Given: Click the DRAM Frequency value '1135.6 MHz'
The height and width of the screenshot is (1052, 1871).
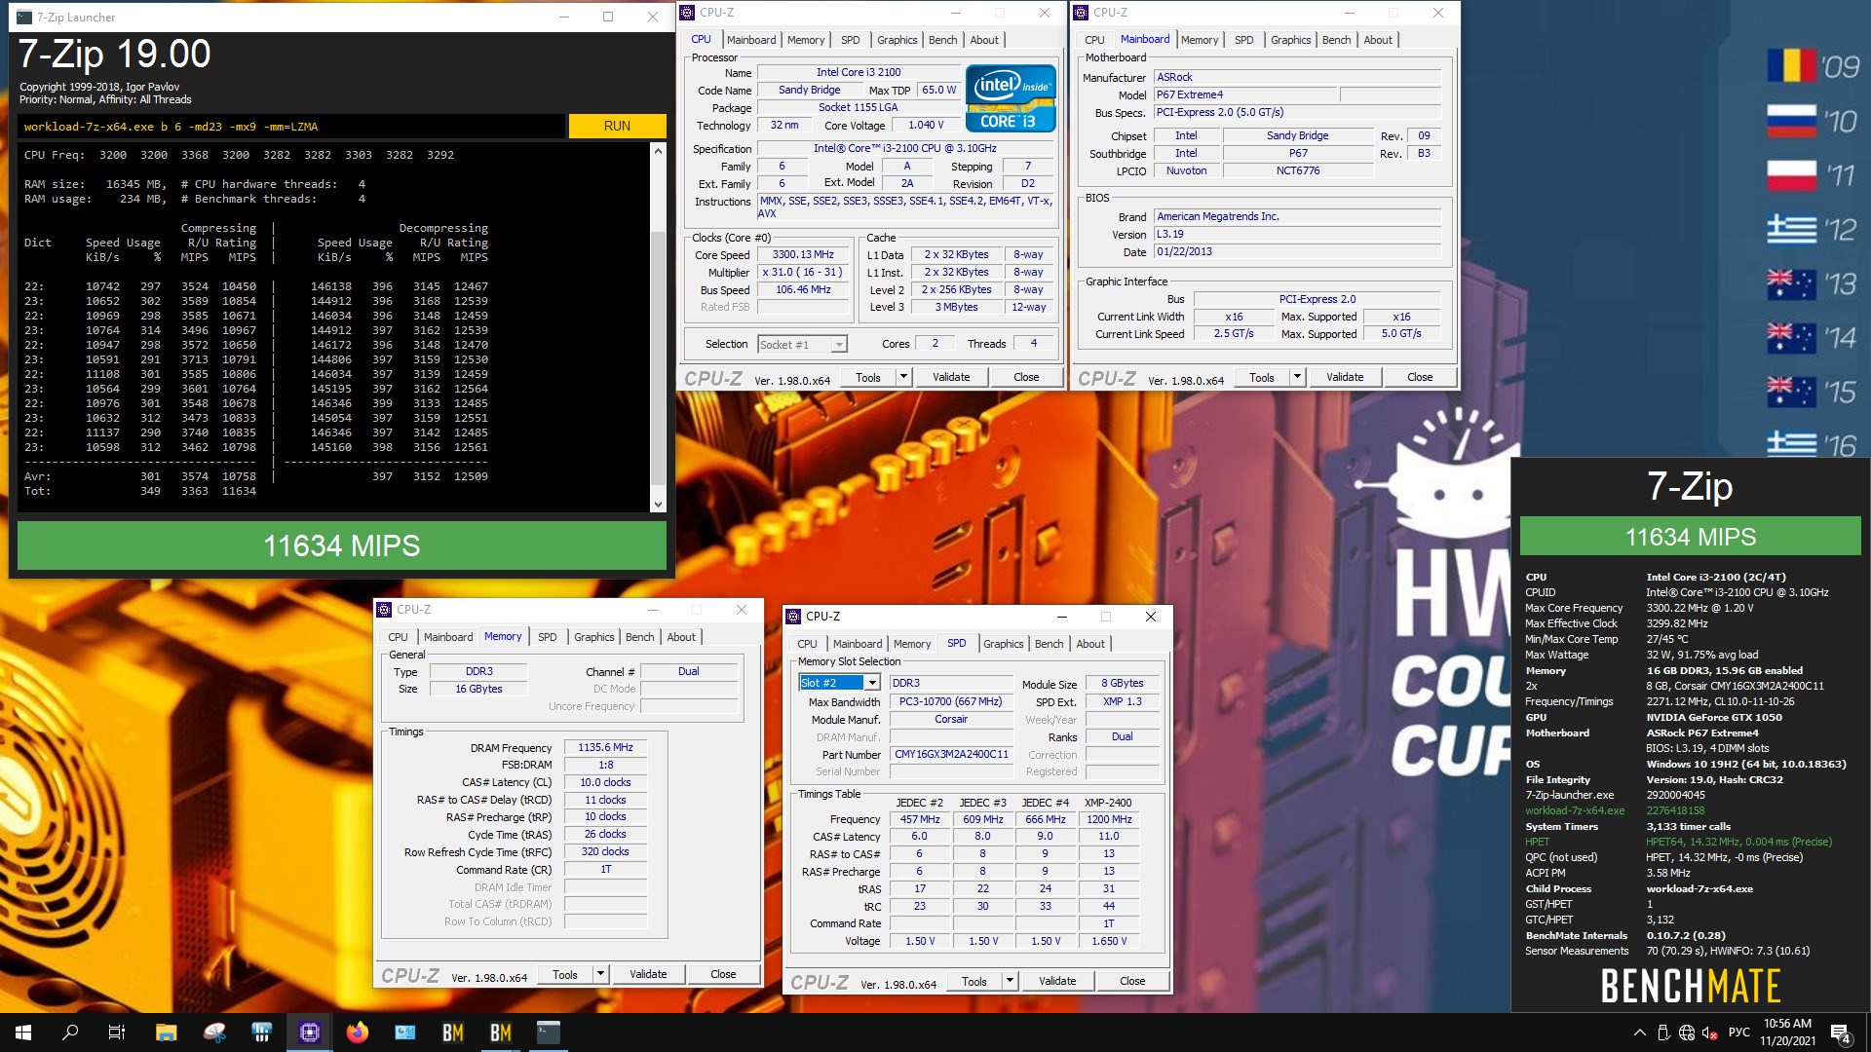Looking at the screenshot, I should click(605, 748).
